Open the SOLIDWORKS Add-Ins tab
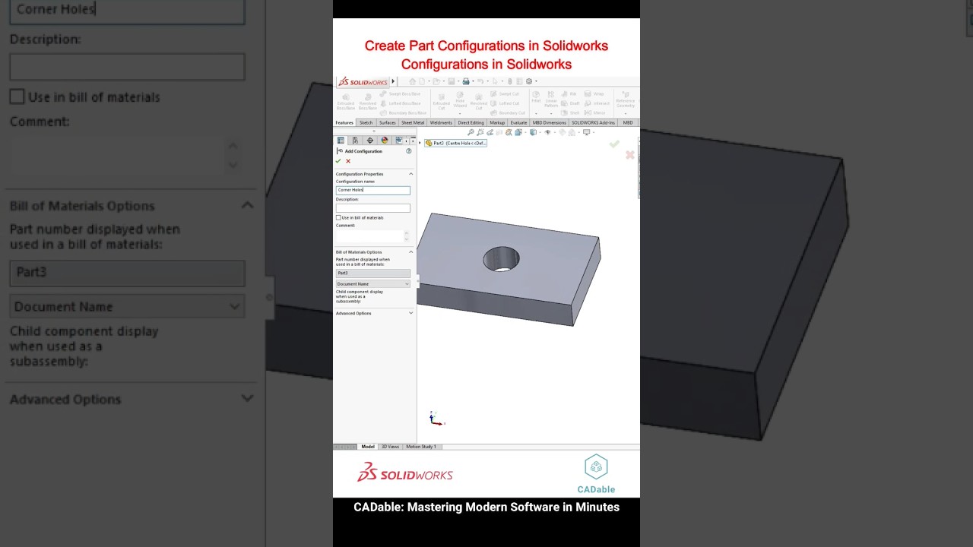Image resolution: width=973 pixels, height=547 pixels. [593, 122]
